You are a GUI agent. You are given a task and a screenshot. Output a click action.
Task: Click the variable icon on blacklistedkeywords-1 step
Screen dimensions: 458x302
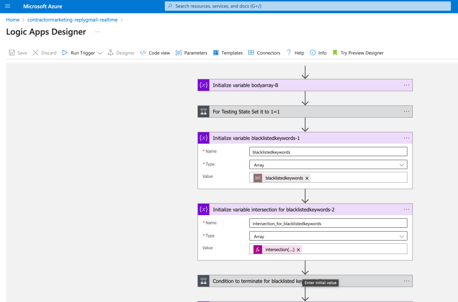(204, 138)
